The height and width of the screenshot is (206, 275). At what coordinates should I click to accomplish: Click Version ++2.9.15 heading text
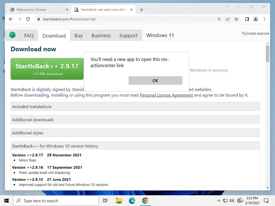tap(28, 179)
